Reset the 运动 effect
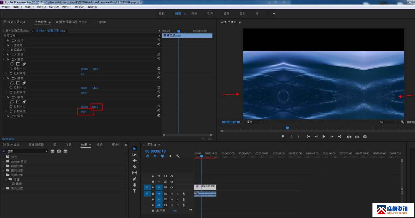Image resolution: width=415 pixels, height=218 pixels. (x=159, y=40)
